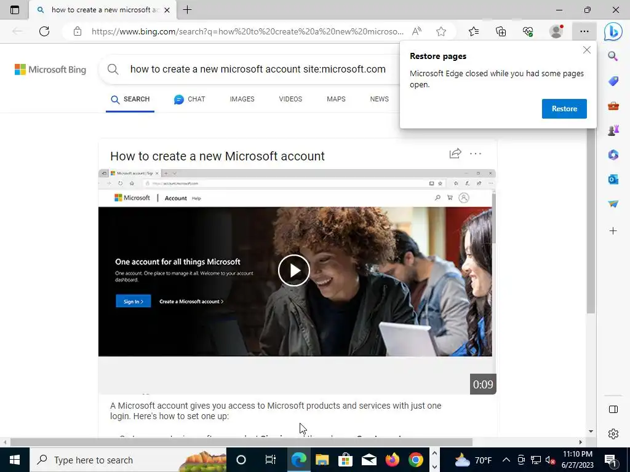Open Mail app from taskbar
The width and height of the screenshot is (630, 472).
point(369,460)
